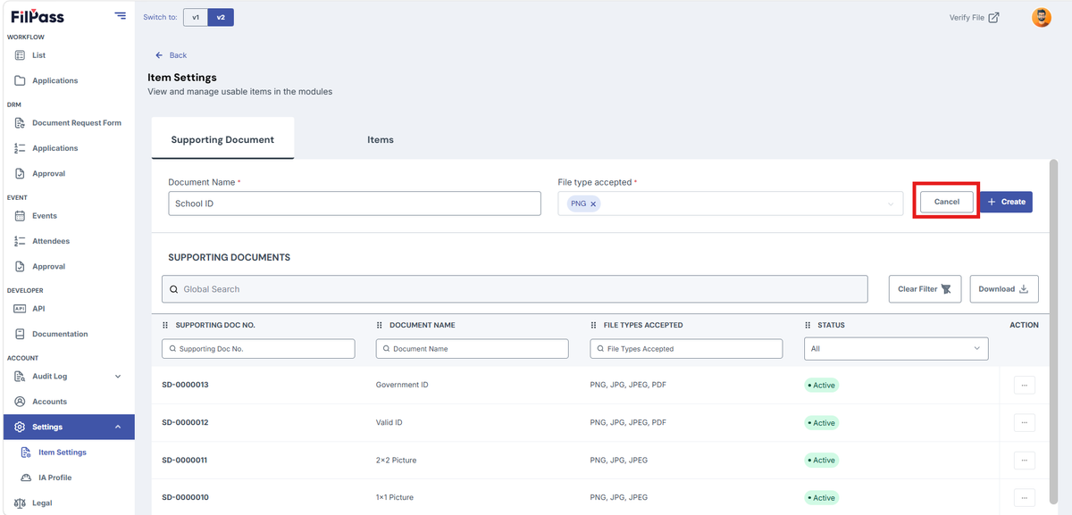Viewport: 1072px width, 515px height.
Task: Remove the PNG file type tag
Action: (593, 204)
